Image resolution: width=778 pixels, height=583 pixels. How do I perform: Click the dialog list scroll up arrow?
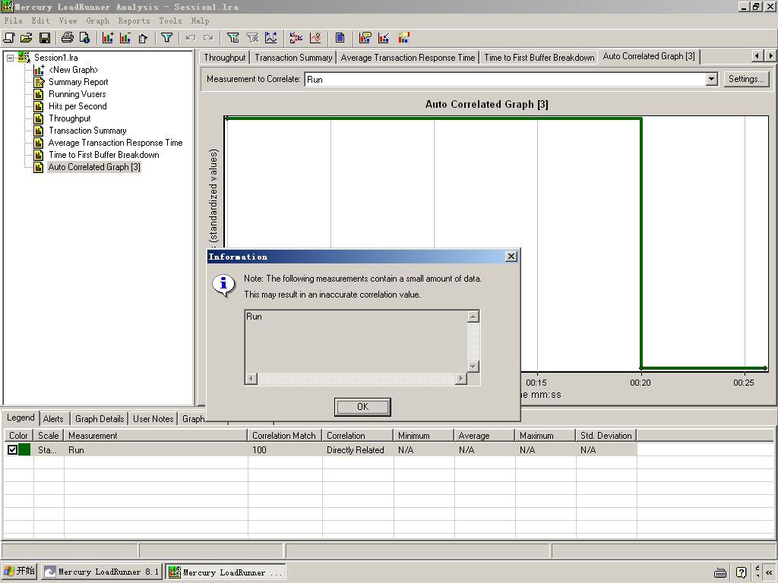473,317
